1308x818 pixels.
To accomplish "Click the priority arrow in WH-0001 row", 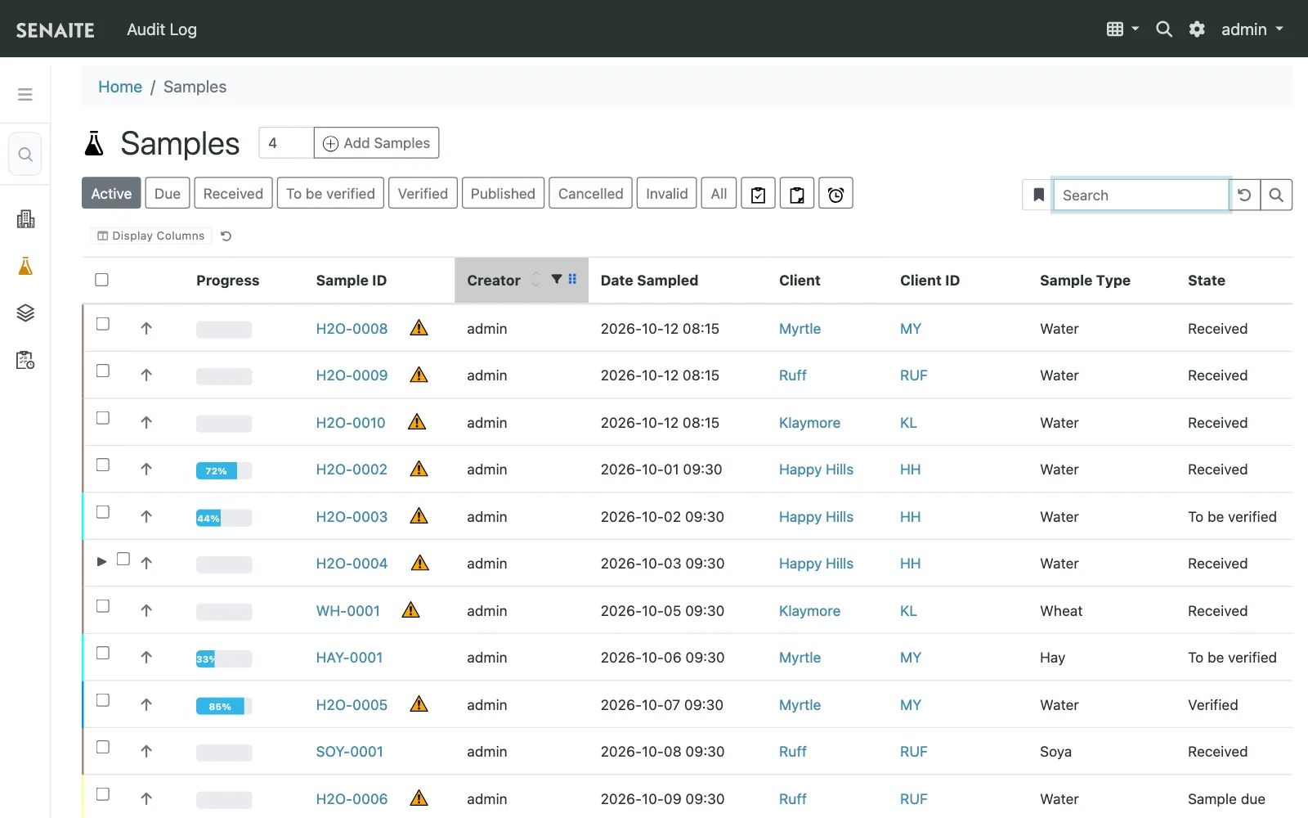I will click(x=146, y=610).
